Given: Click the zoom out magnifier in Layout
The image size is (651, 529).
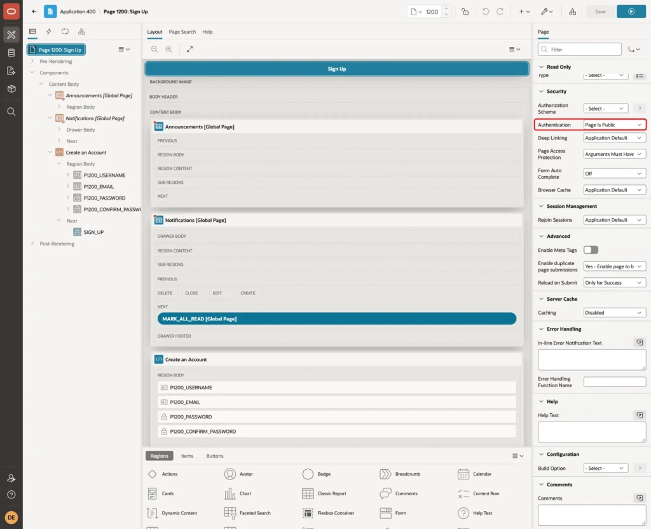Looking at the screenshot, I should (154, 49).
